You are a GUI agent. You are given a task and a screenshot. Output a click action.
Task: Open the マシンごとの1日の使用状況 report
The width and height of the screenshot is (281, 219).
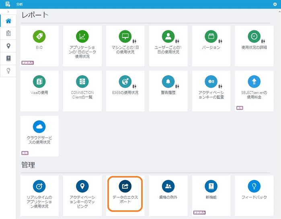pos(125,46)
